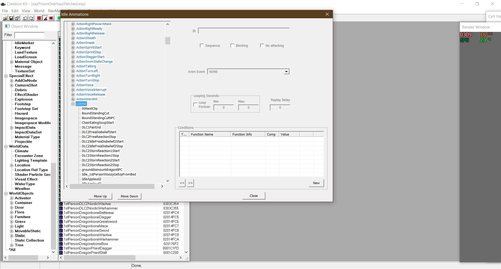Toggle local transforms toolbar icon

(x=51, y=18)
